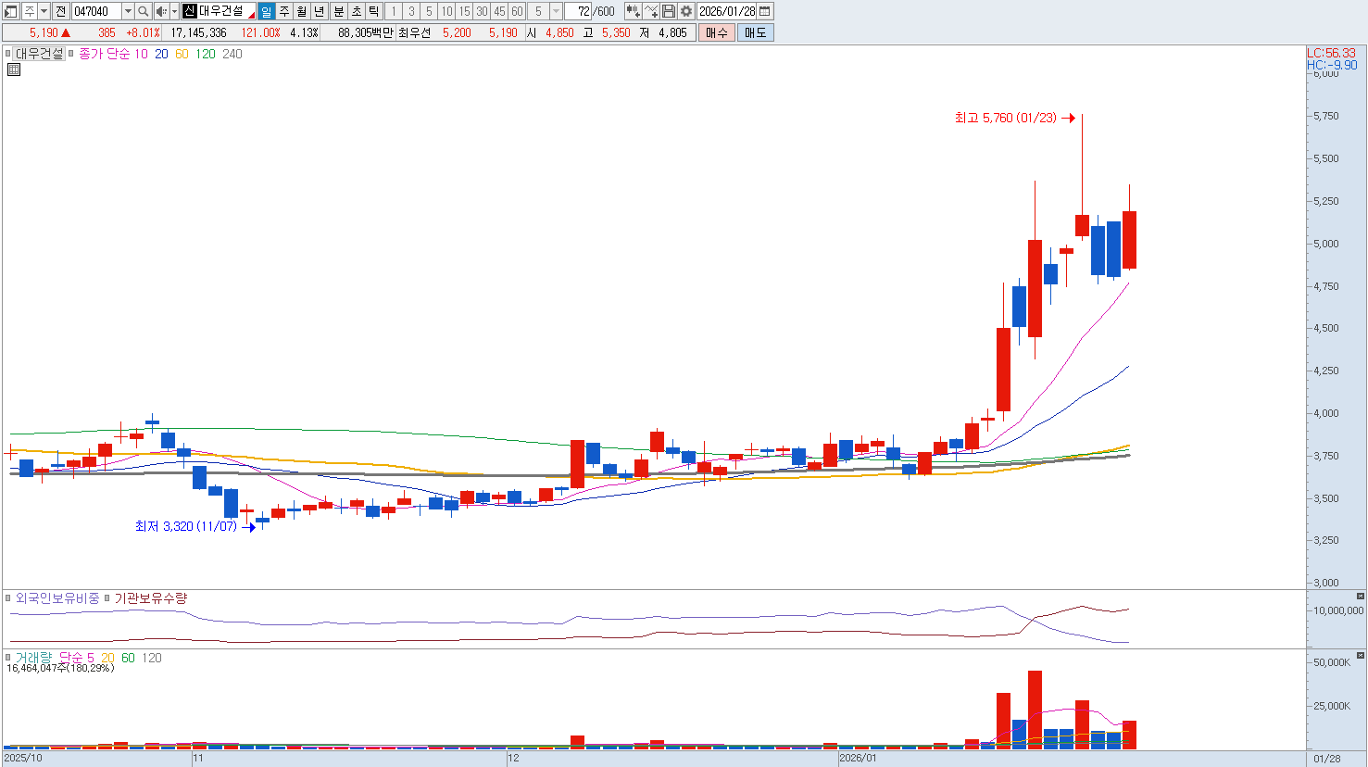Open the calendar date picker icon
This screenshot has height=767, width=1368.
click(765, 11)
